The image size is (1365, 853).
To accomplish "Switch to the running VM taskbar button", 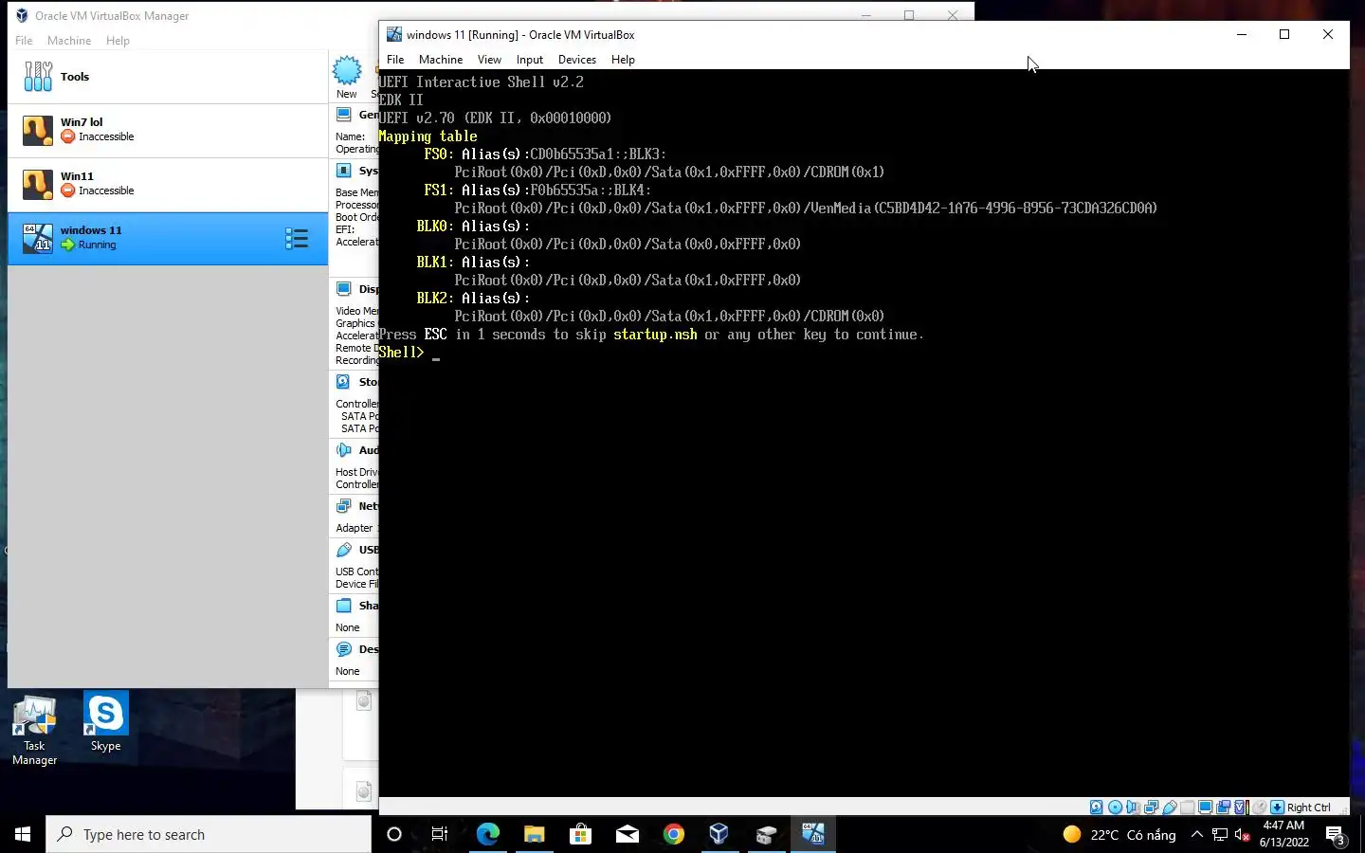I will 812,834.
